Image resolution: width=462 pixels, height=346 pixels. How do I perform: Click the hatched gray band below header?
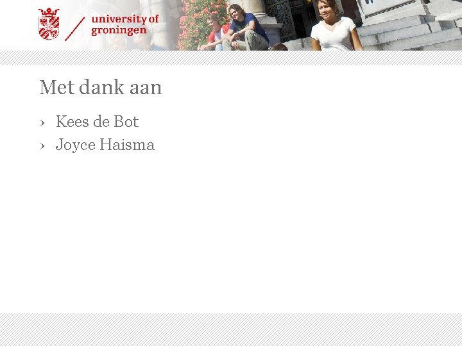coord(231,58)
